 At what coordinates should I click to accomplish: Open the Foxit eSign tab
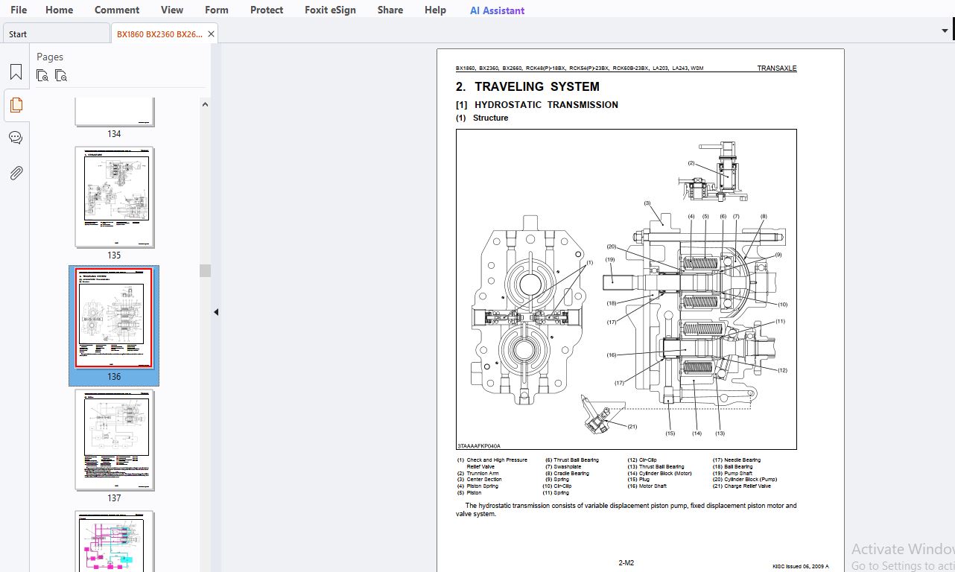330,10
